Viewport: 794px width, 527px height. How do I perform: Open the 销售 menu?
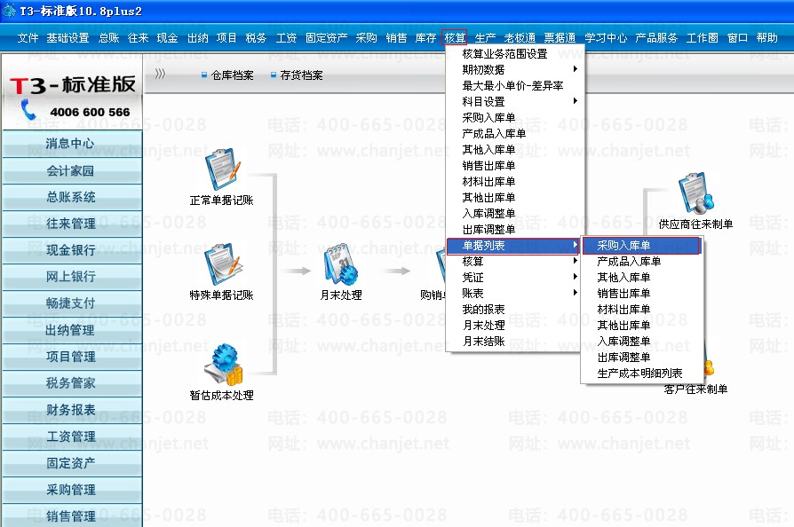[x=396, y=38]
